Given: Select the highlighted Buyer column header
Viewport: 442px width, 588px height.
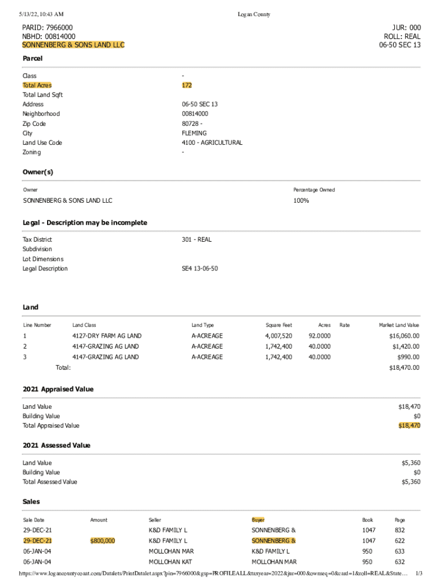Looking at the screenshot, I should click(258, 520).
